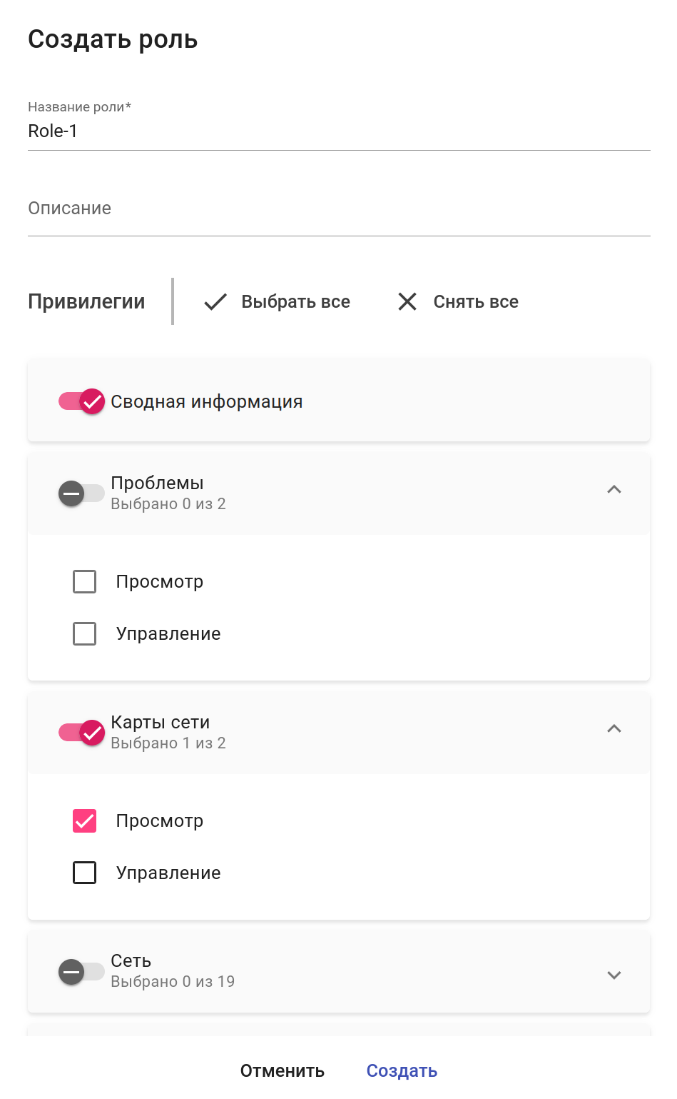677x1099 pixels.
Task: Uncheck Просмотр under Карты сети
Action: click(85, 821)
